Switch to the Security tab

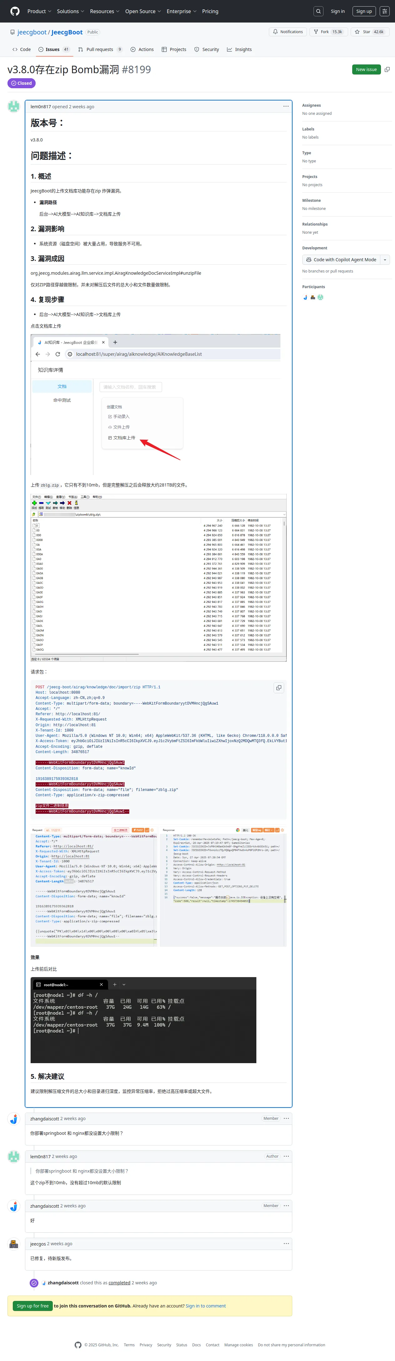pos(207,49)
